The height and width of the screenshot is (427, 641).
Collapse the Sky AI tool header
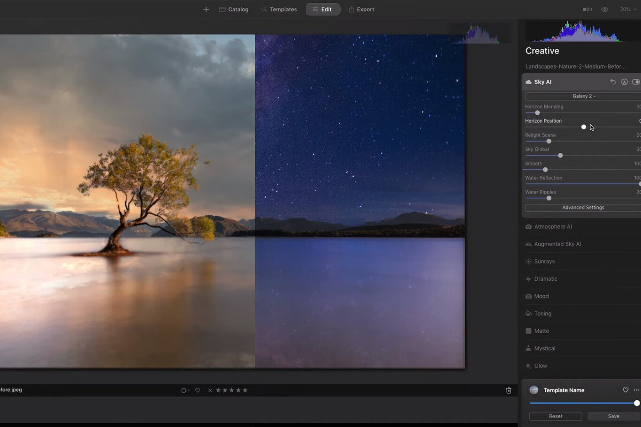click(581, 82)
